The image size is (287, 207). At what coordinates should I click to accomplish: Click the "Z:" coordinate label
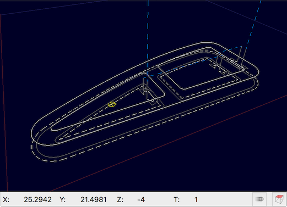pos(120,199)
